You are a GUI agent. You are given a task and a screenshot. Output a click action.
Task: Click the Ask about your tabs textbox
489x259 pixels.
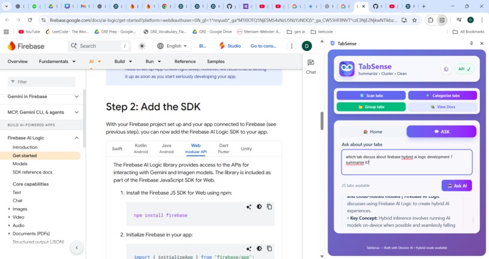(406, 162)
